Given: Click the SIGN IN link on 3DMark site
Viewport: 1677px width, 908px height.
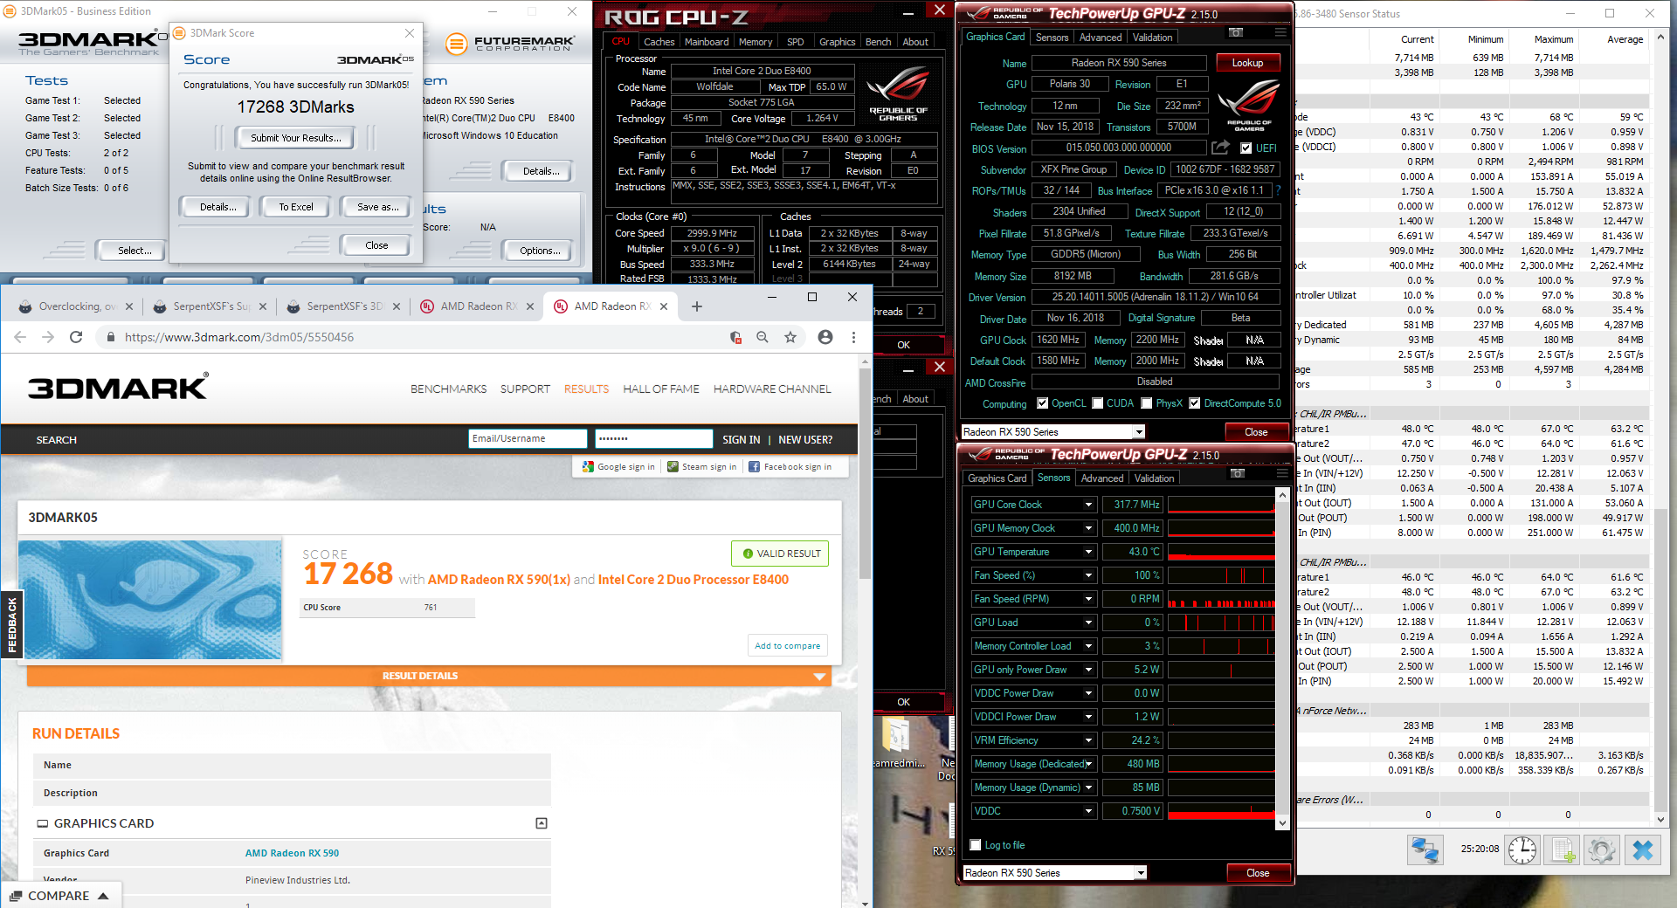Looking at the screenshot, I should coord(741,440).
